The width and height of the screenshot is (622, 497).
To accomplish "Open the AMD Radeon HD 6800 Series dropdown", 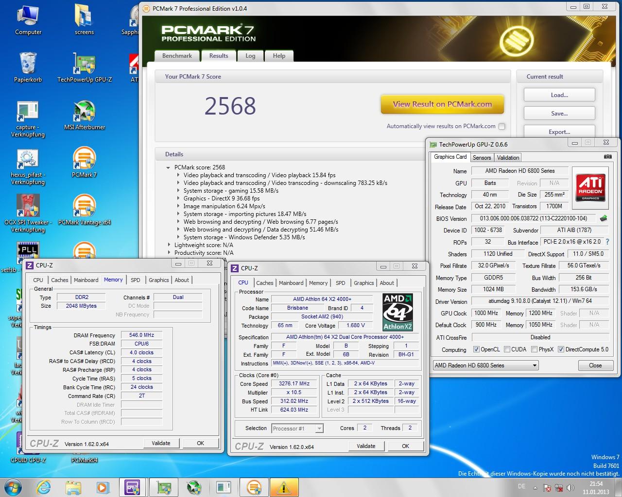I will click(485, 365).
